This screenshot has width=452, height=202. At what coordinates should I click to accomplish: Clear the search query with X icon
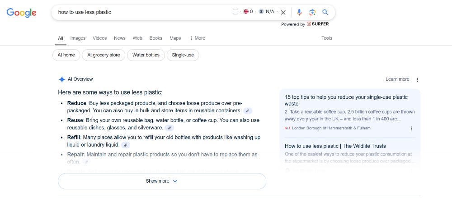pos(283,12)
